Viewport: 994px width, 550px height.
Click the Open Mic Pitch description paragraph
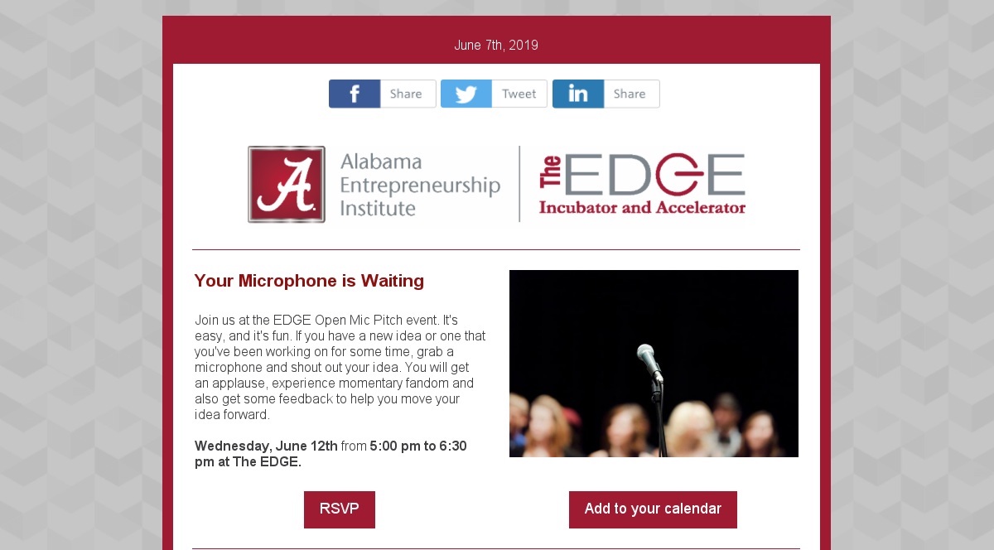[340, 367]
